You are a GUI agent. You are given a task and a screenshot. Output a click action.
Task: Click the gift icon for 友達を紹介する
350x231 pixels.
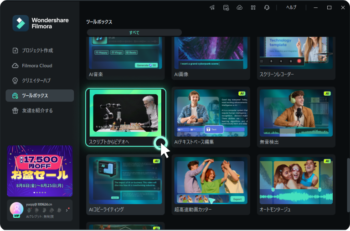pos(15,110)
